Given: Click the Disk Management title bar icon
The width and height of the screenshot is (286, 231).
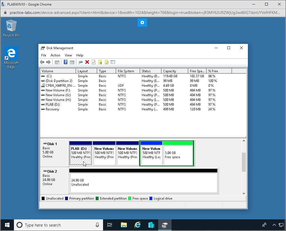Looking at the screenshot, I should pyautogui.click(x=43, y=48).
